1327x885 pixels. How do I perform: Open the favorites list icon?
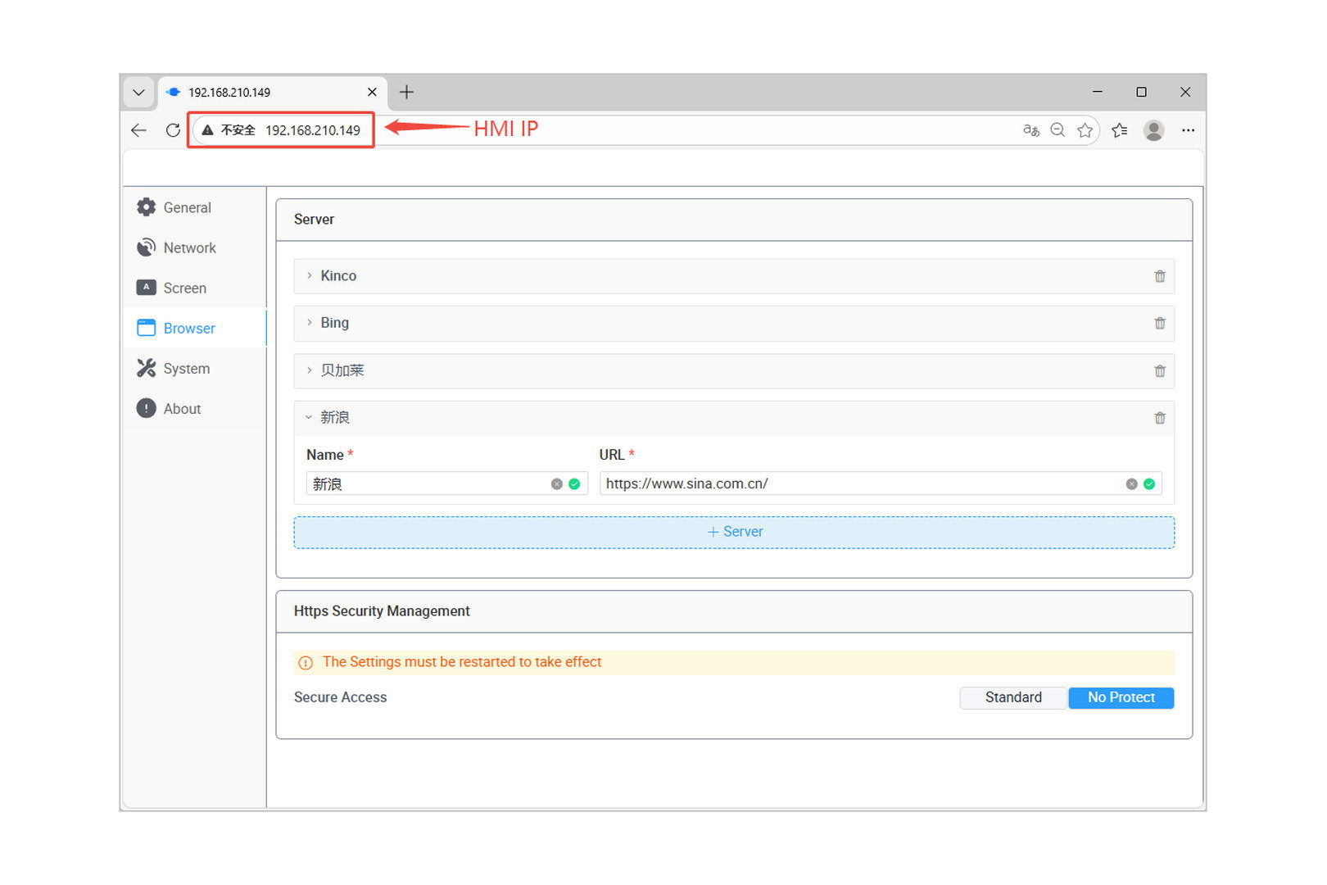click(x=1120, y=130)
